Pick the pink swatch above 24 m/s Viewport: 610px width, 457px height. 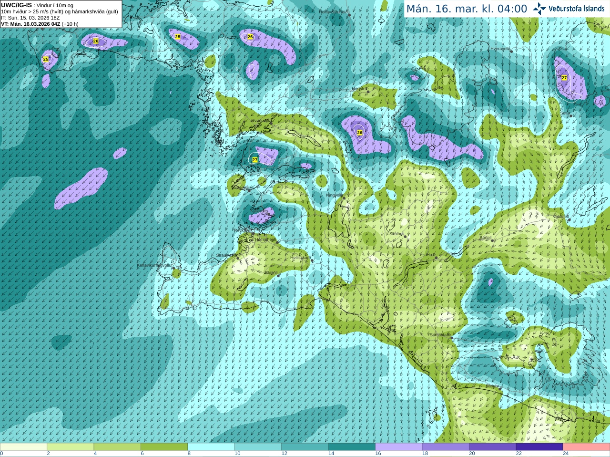(x=587, y=447)
